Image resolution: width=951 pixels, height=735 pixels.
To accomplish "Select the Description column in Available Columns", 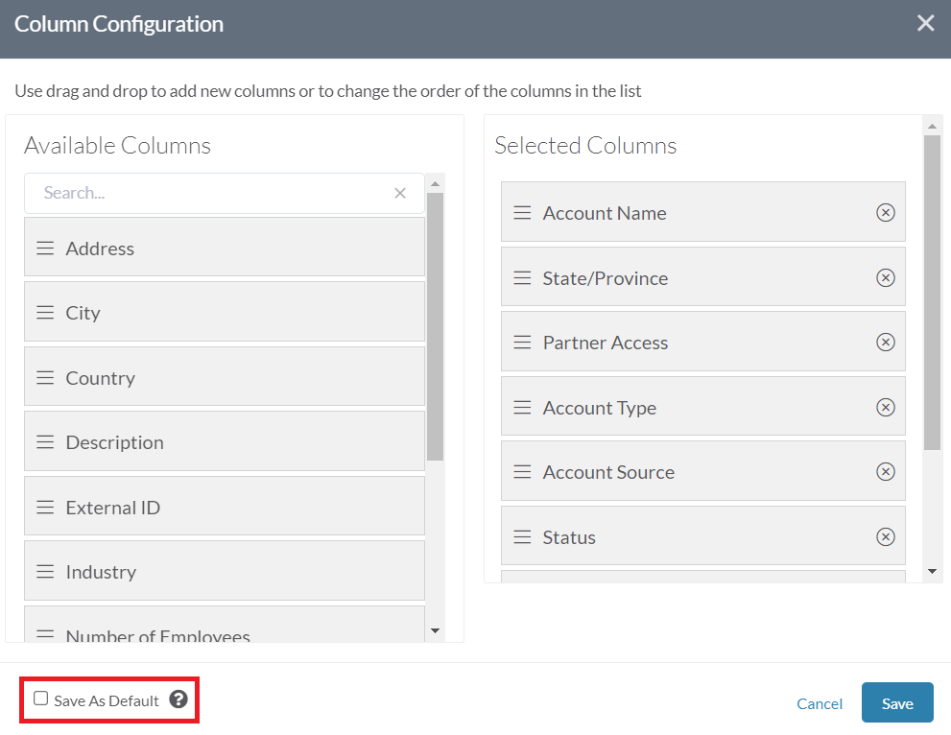I will (224, 441).
